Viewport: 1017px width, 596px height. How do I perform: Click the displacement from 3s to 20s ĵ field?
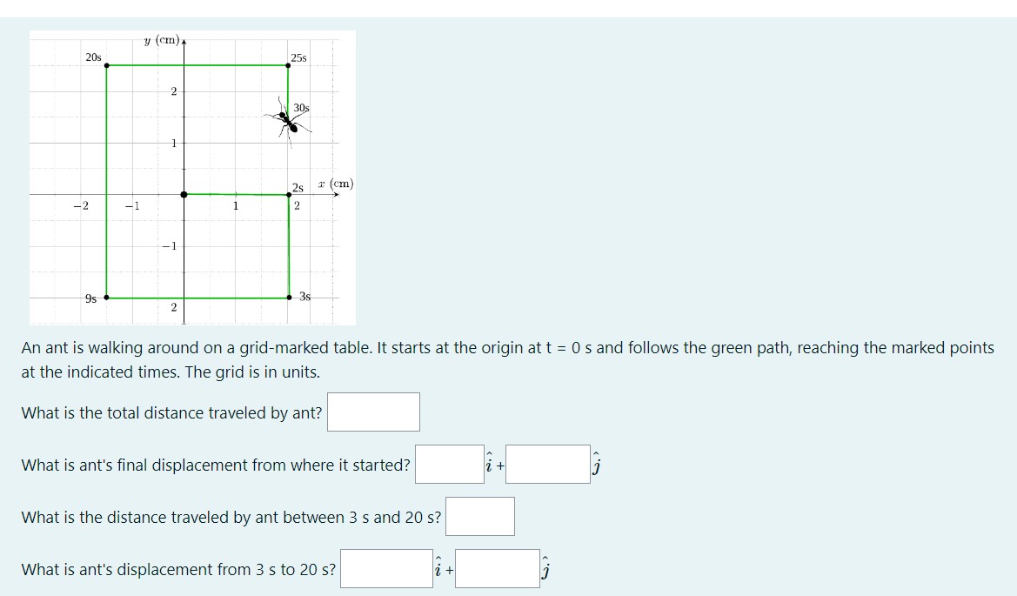click(498, 569)
